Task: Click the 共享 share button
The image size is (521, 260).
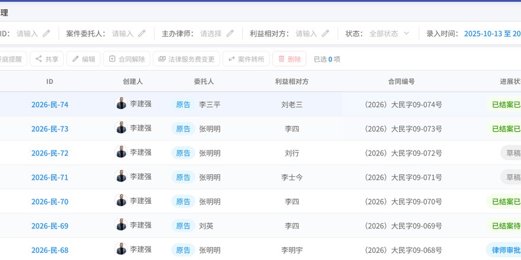Action: (x=47, y=59)
